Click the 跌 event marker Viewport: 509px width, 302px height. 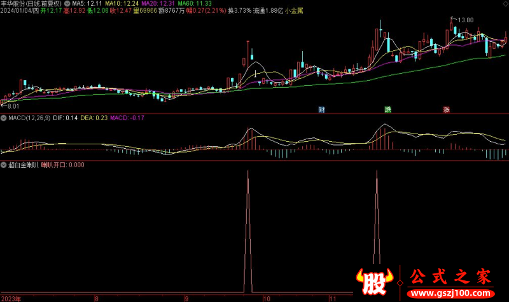pos(388,109)
